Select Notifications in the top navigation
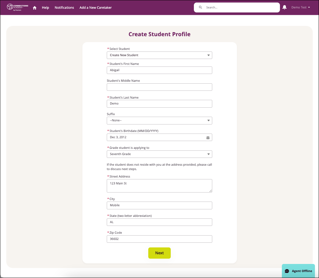 (x=64, y=7)
